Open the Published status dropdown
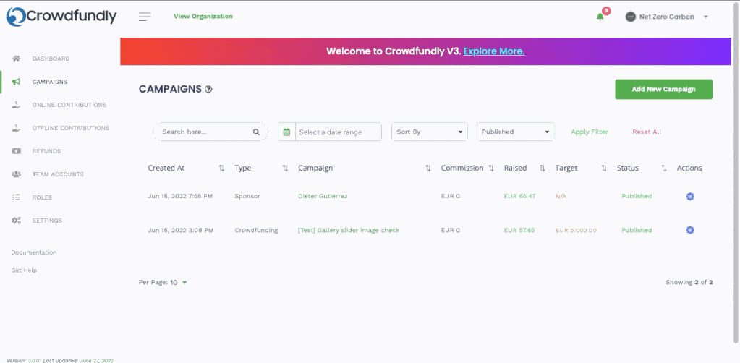Image resolution: width=740 pixels, height=363 pixels. (515, 132)
